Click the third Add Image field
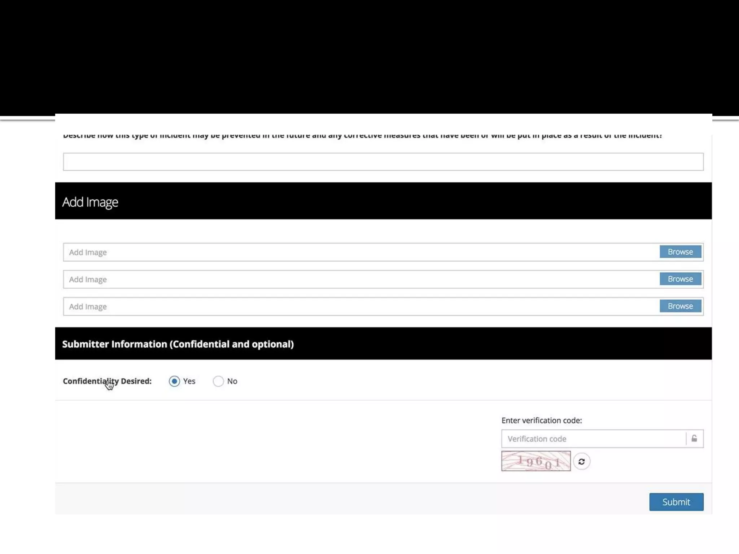The height and width of the screenshot is (554, 739). (361, 306)
